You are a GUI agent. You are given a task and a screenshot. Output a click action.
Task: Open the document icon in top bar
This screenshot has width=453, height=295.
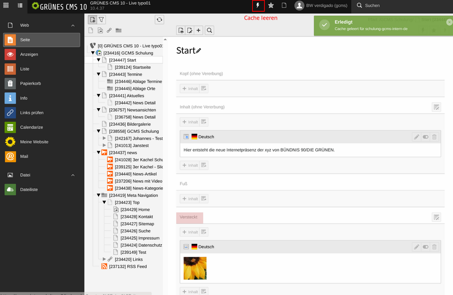284,5
